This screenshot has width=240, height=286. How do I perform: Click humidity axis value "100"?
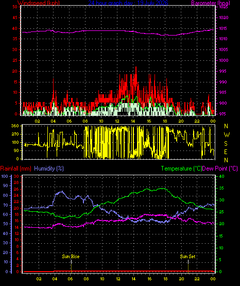tap(5, 176)
